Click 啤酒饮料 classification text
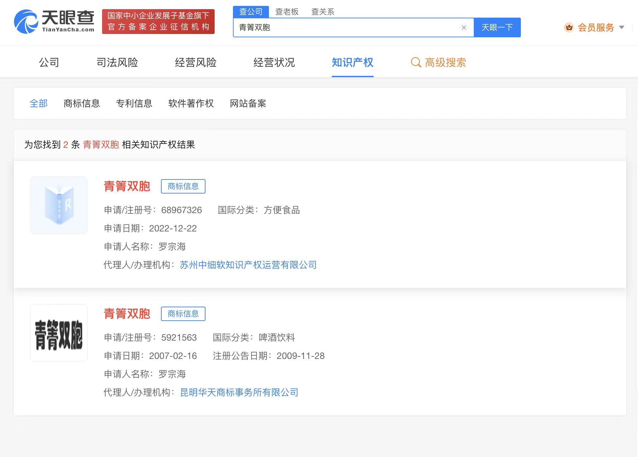 pyautogui.click(x=277, y=337)
